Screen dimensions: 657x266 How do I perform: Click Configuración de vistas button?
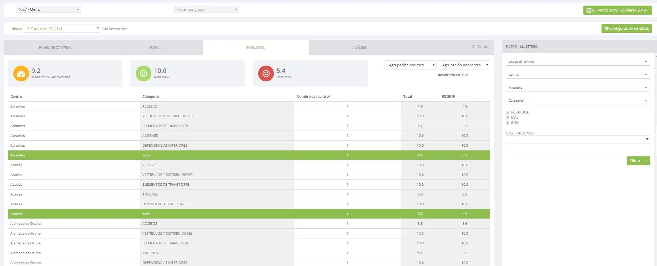[x=627, y=28]
